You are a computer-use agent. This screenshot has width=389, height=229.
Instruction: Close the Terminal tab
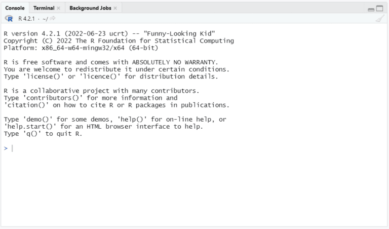[58, 8]
